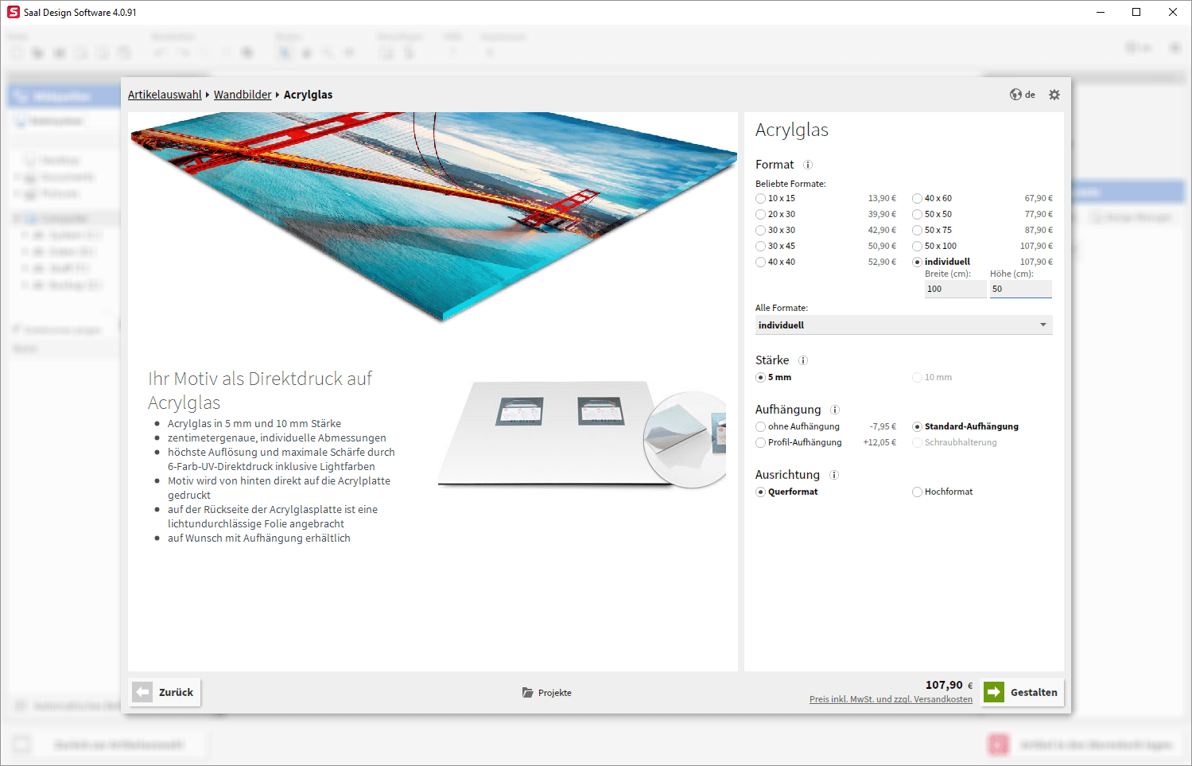
Task: Show the Stärke info icon
Action: pos(803,360)
